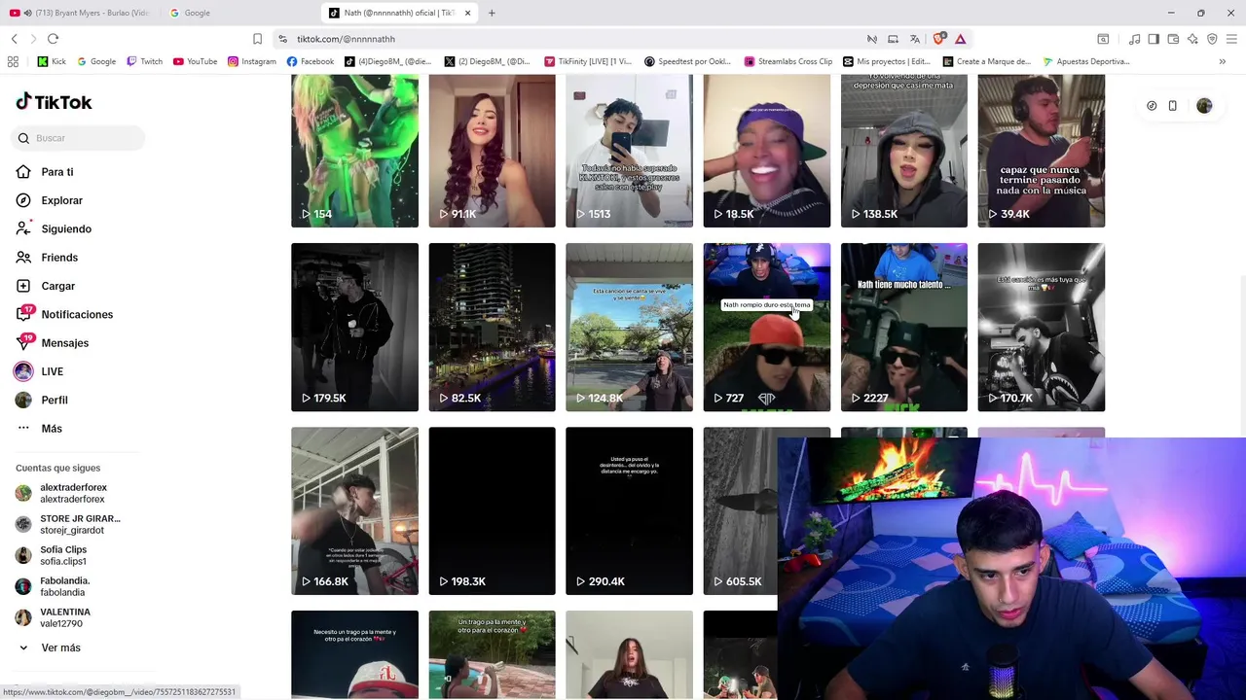
Task: Open the video with 82.5K views
Action: (492, 327)
